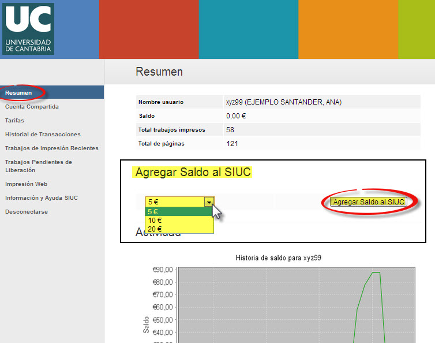Click the Saldo row label

(x=147, y=116)
